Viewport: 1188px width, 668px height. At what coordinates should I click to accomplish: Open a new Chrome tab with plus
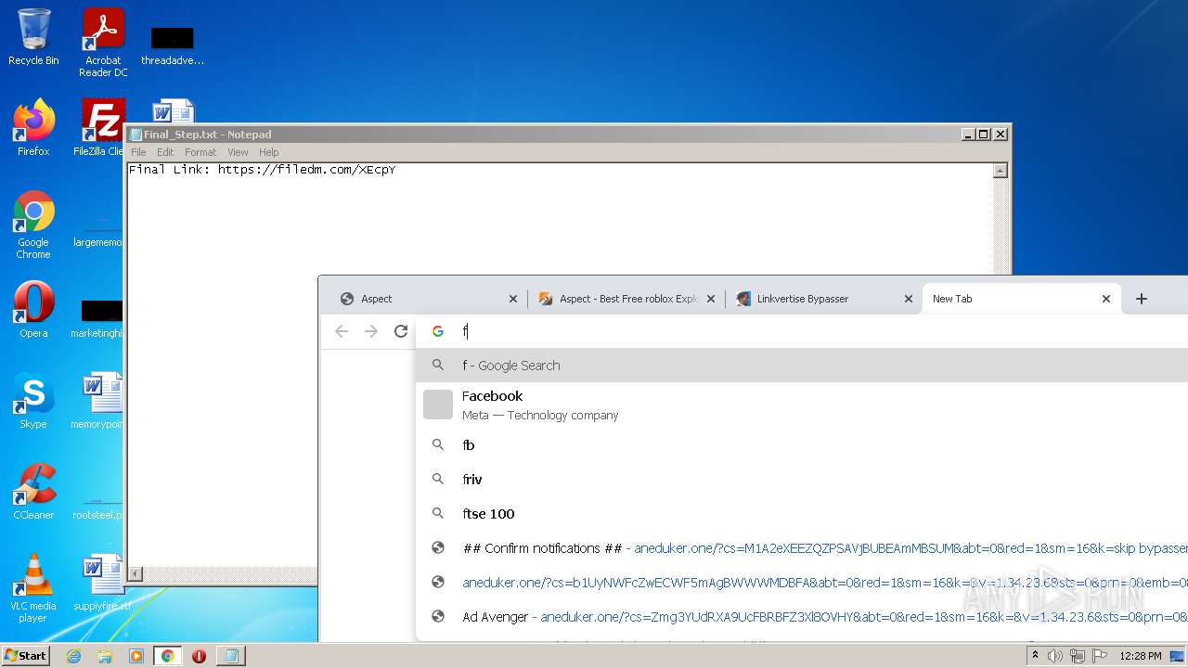coord(1142,299)
